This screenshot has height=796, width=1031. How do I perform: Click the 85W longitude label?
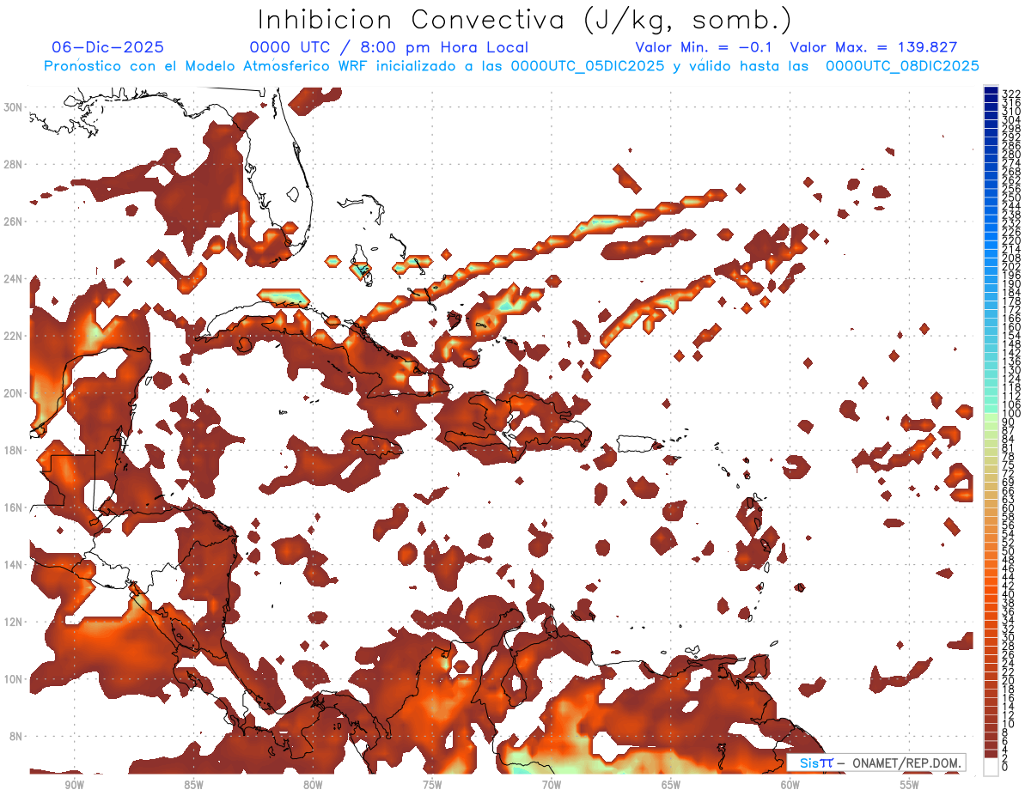click(193, 785)
